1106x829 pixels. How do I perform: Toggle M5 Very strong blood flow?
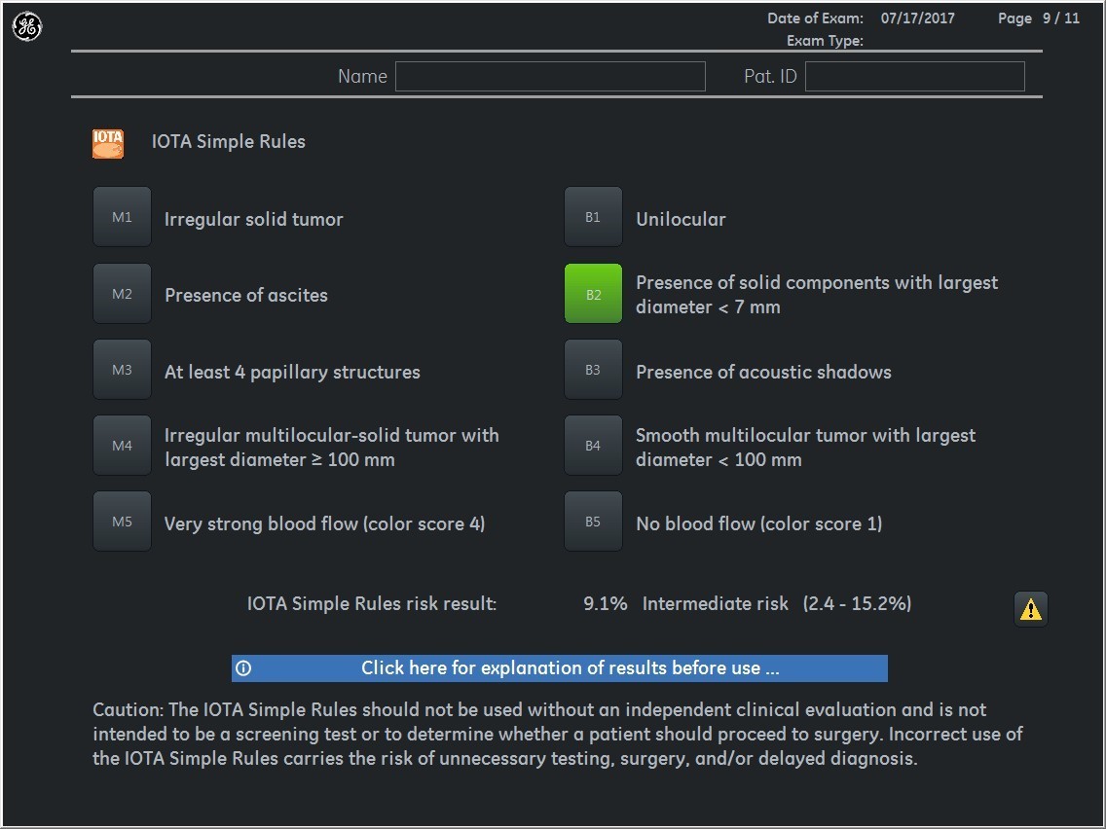[x=122, y=522]
